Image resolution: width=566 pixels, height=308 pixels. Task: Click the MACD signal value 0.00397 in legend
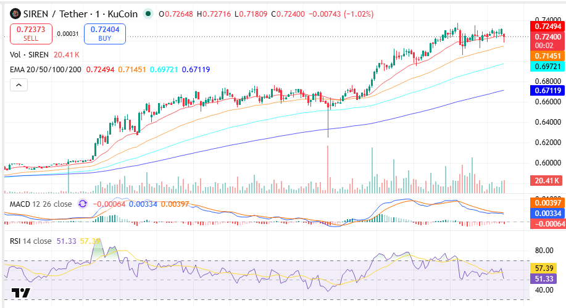[x=175, y=204]
